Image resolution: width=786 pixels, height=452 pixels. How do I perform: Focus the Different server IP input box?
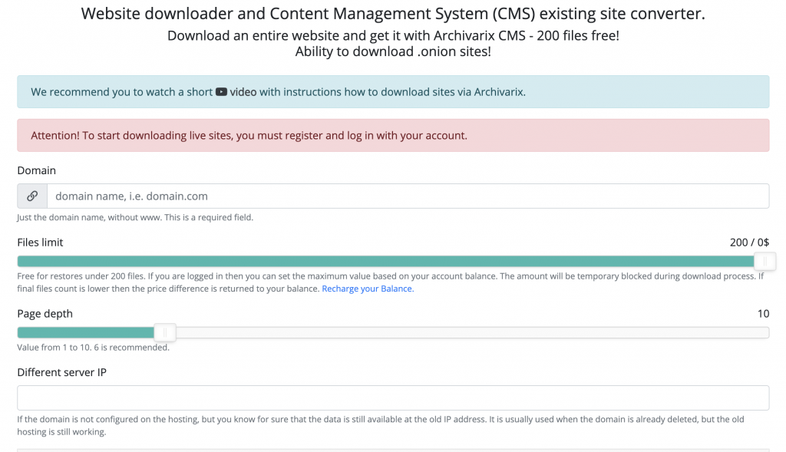tap(393, 398)
